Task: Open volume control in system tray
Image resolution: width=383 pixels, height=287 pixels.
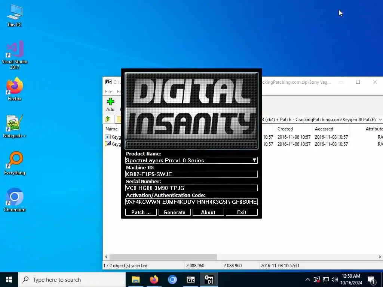Action: point(335,280)
